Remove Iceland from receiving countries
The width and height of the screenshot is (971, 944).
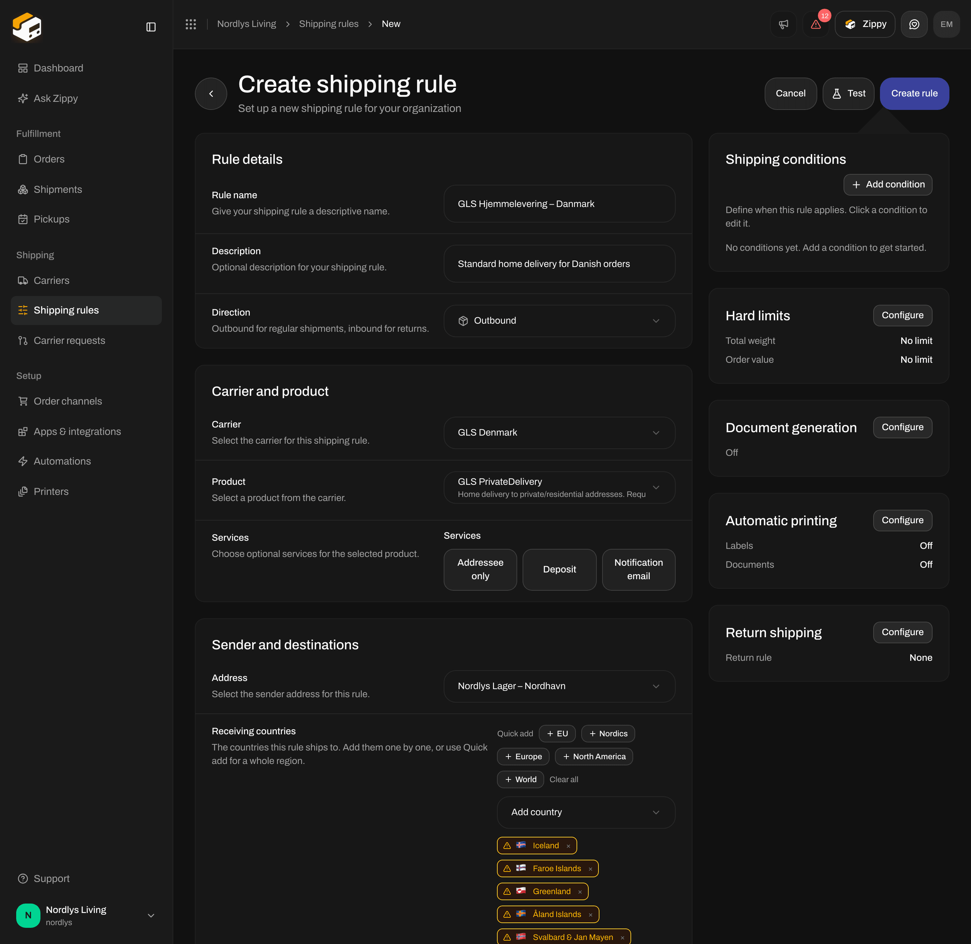pyautogui.click(x=568, y=846)
